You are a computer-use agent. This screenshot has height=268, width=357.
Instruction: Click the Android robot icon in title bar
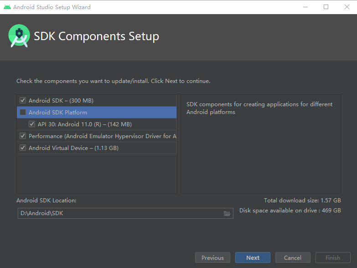click(x=7, y=7)
